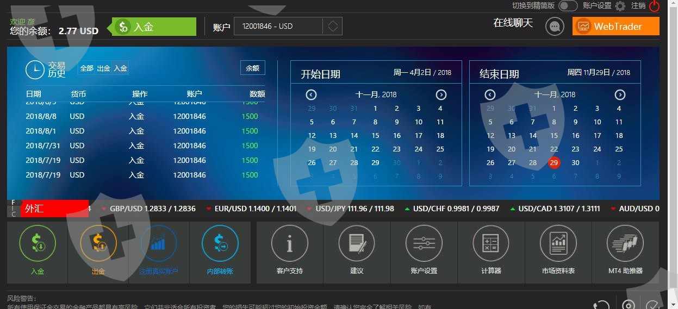The width and height of the screenshot is (678, 309).
Task: Click the 注销 logout text
Action: 638,5
